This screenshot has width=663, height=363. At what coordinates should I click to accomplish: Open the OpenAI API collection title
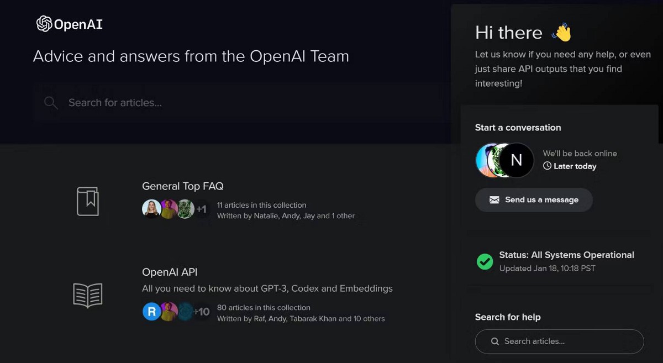[170, 272]
